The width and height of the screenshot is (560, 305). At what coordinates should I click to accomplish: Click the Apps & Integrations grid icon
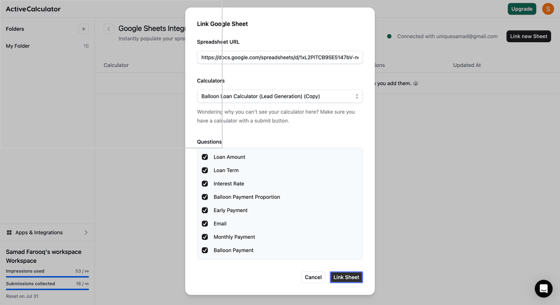coord(9,232)
